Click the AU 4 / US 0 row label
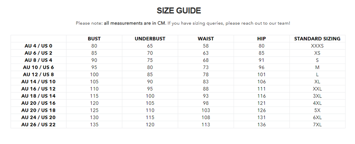The width and height of the screenshot is (355, 144). pyautogui.click(x=38, y=46)
